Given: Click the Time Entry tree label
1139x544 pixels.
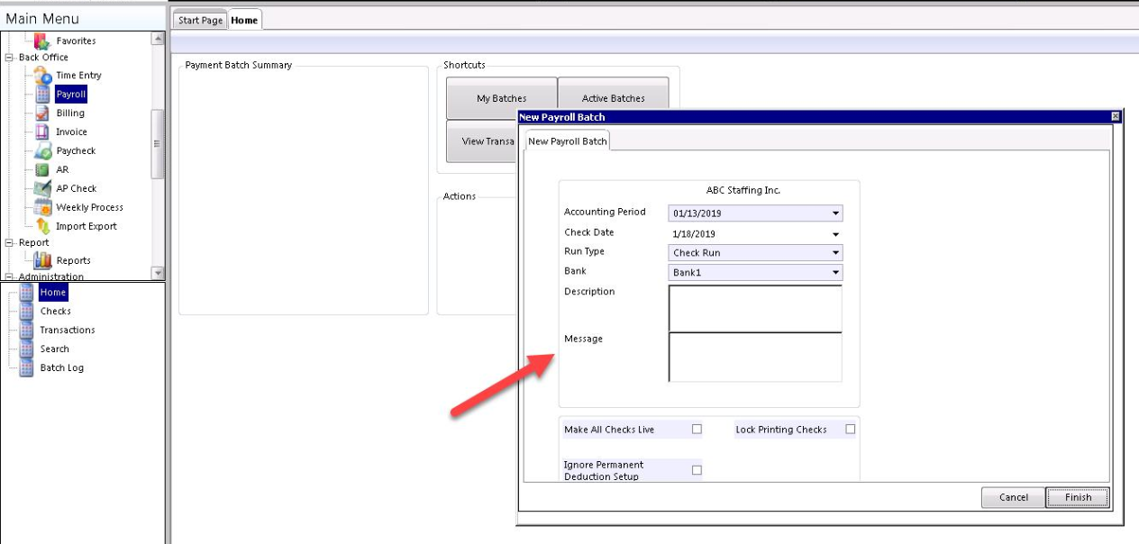Looking at the screenshot, I should pyautogui.click(x=78, y=76).
